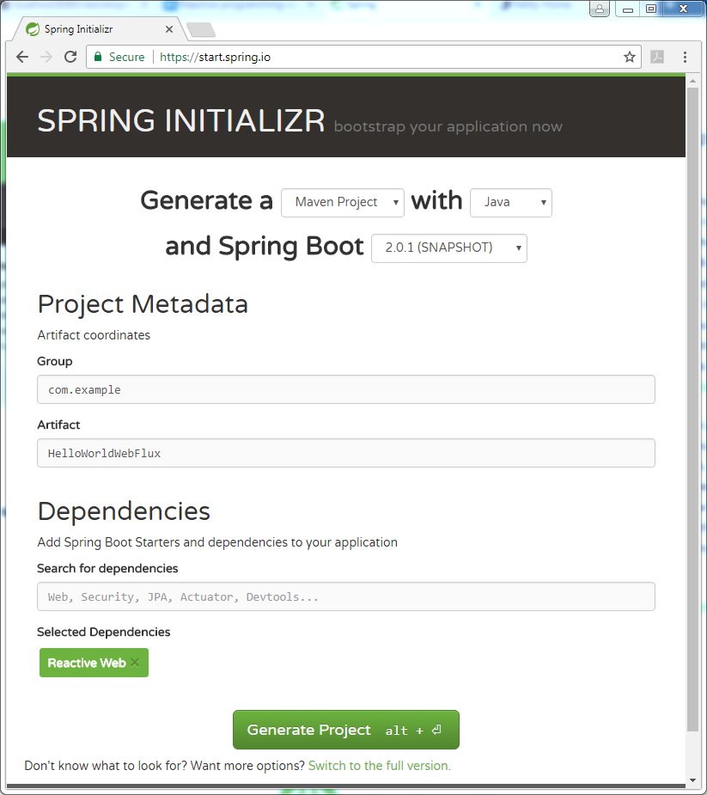The width and height of the screenshot is (707, 795).
Task: Click the 'Search for dependencies' label
Action: click(x=107, y=568)
